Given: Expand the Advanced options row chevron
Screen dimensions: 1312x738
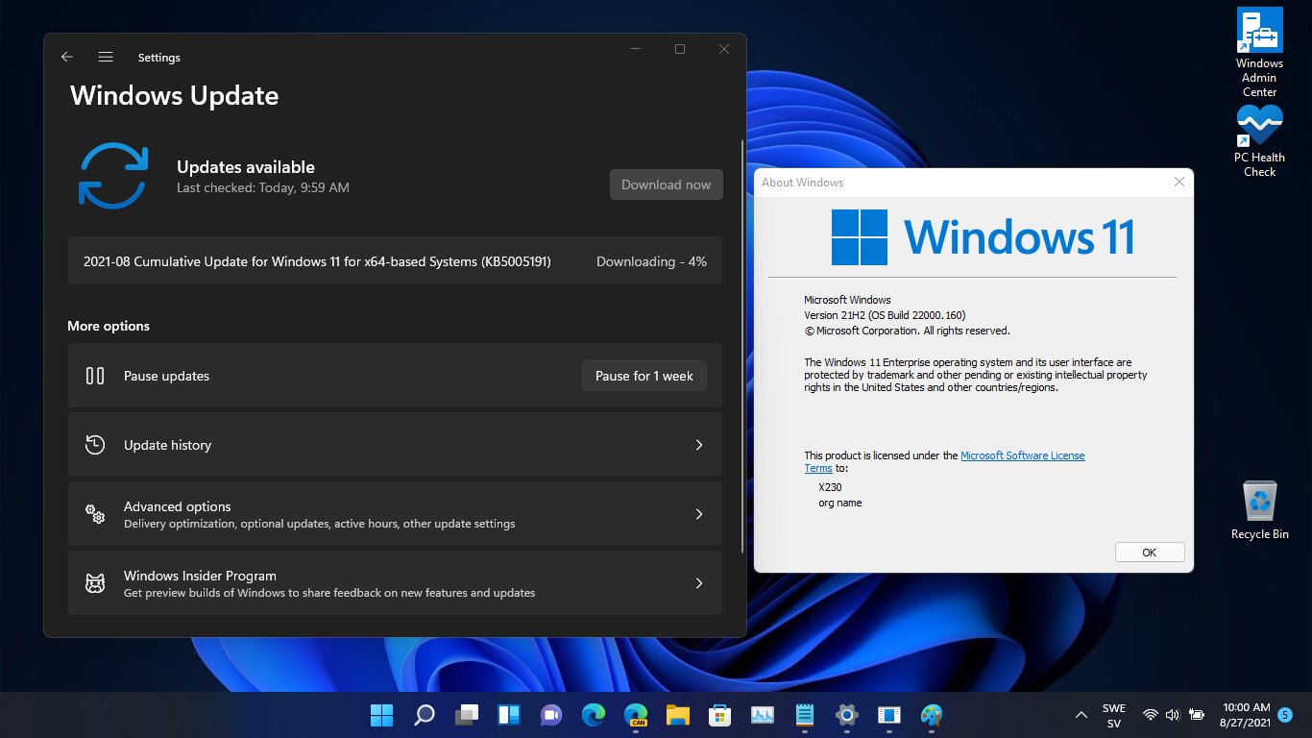Looking at the screenshot, I should tap(699, 513).
